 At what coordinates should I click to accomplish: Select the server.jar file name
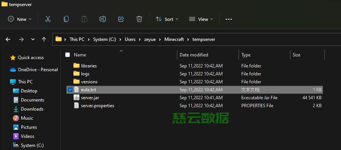pos(90,98)
